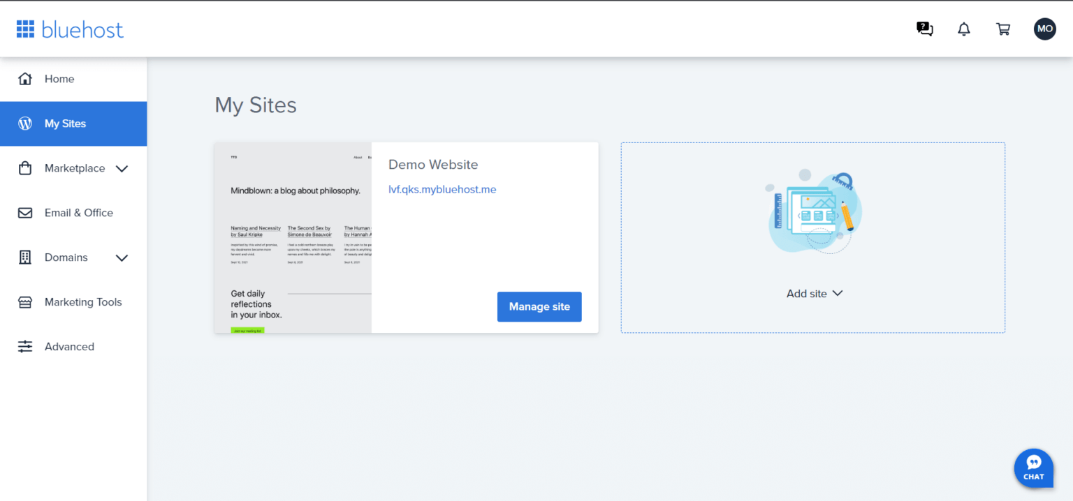Click the Bluehost grid logo
The image size is (1073, 501).
click(x=25, y=29)
